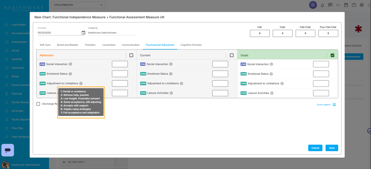Open the messages icon in the header
The width and height of the screenshot is (371, 169).
[x=330, y=5]
